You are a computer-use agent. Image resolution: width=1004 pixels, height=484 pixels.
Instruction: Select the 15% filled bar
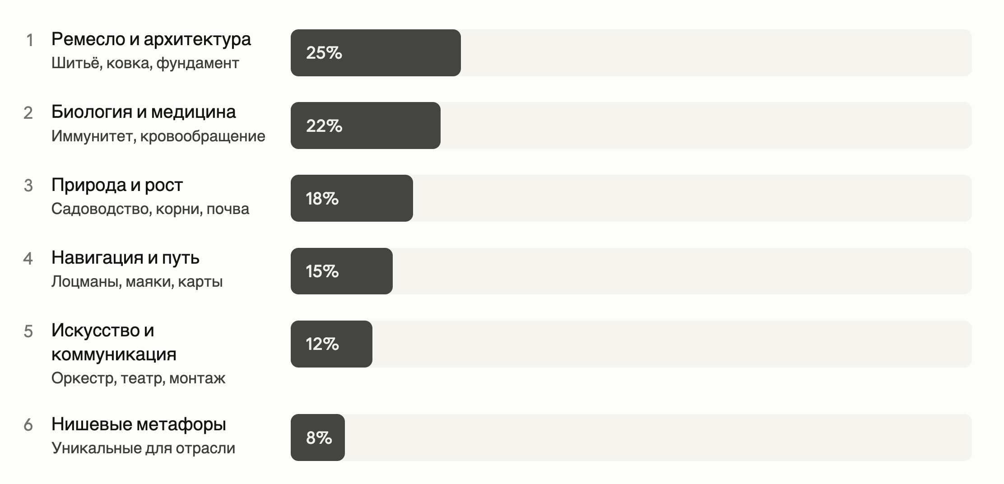coord(341,271)
